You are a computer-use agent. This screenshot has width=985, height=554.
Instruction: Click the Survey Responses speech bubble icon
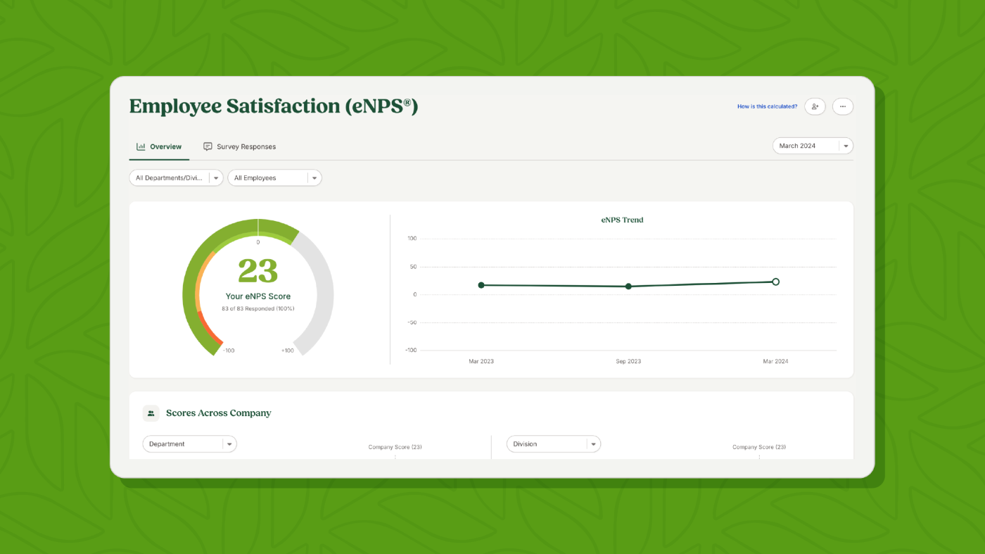coord(208,146)
